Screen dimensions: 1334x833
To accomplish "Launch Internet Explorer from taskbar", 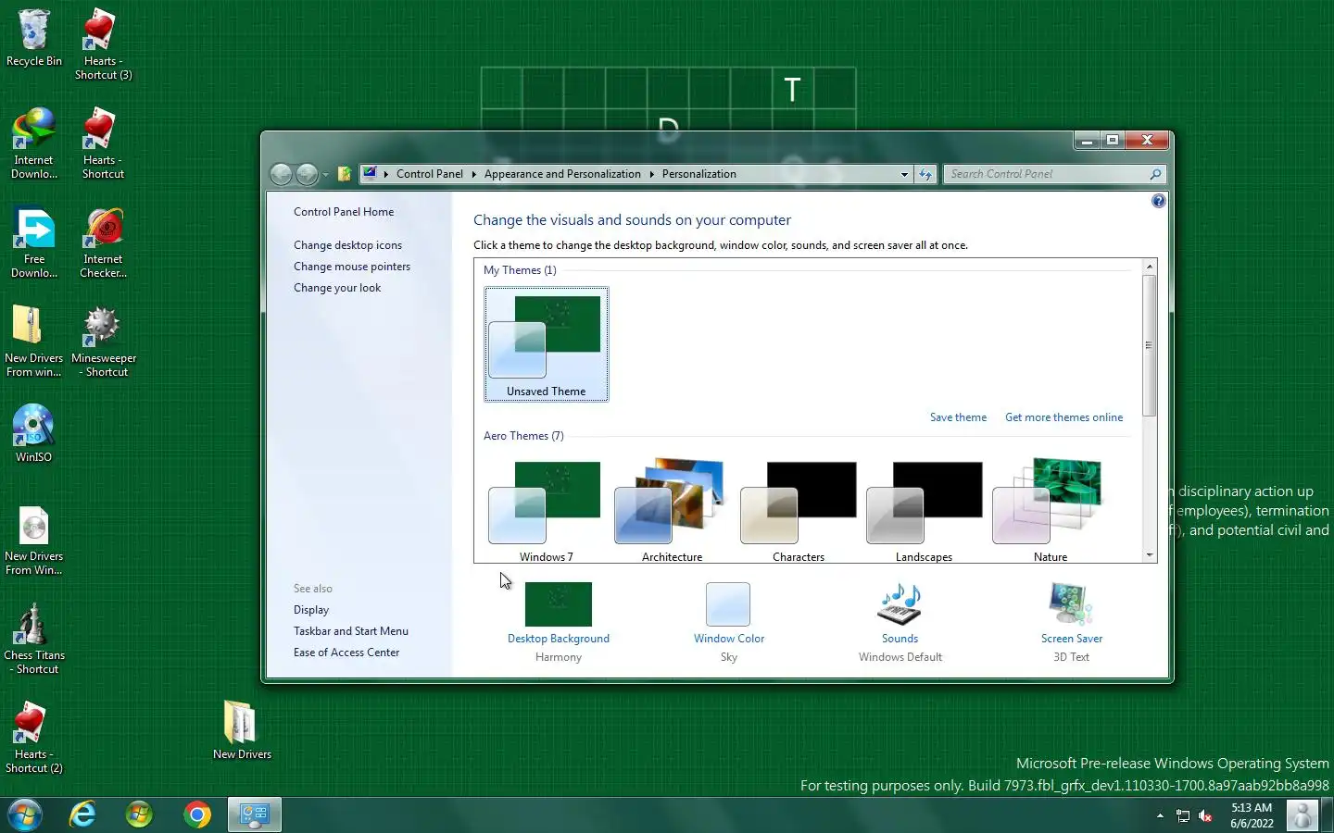I will tap(83, 814).
